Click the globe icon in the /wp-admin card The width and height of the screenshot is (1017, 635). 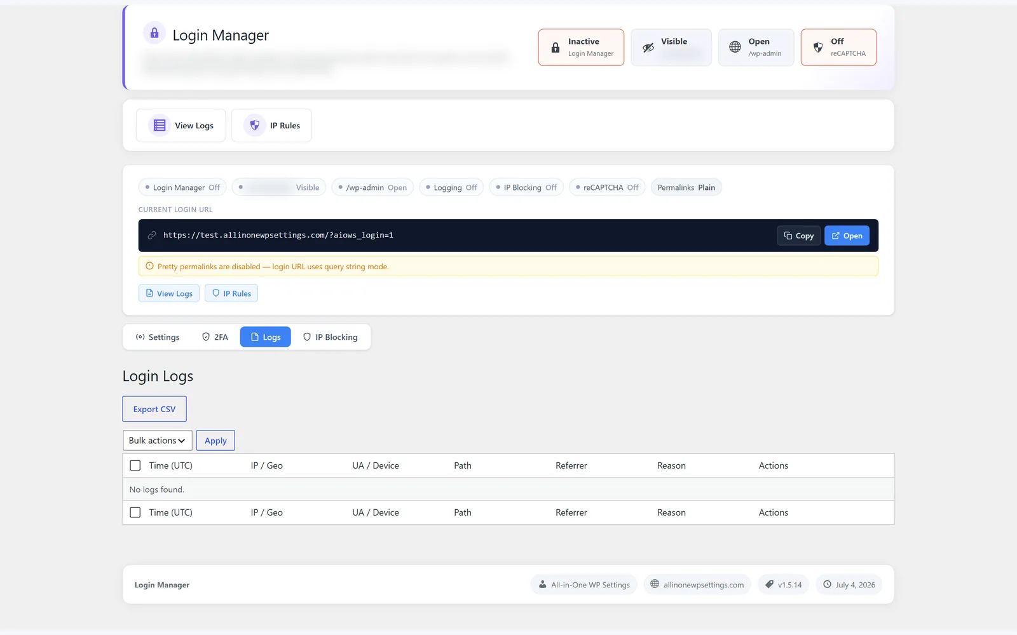(735, 47)
